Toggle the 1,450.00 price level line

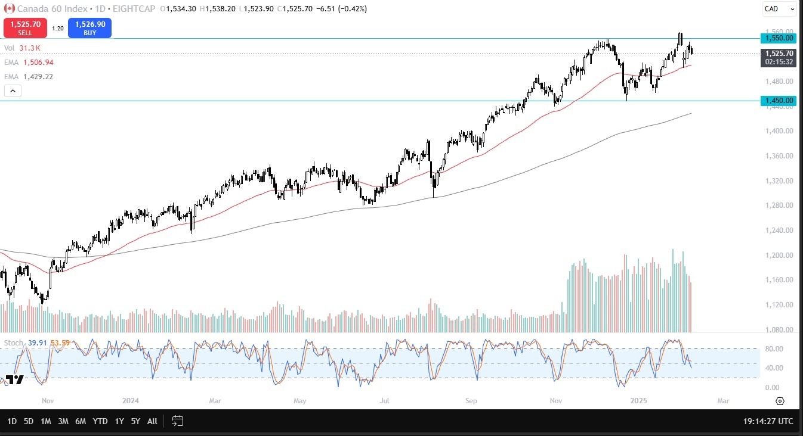(x=779, y=101)
